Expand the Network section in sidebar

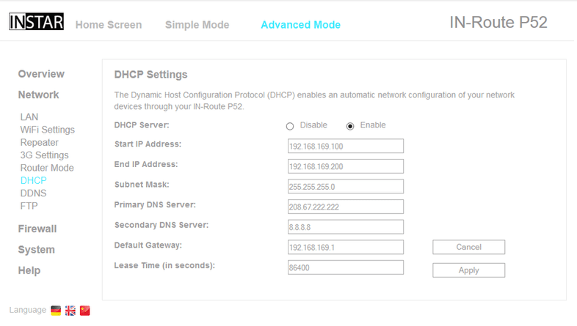pyautogui.click(x=38, y=95)
